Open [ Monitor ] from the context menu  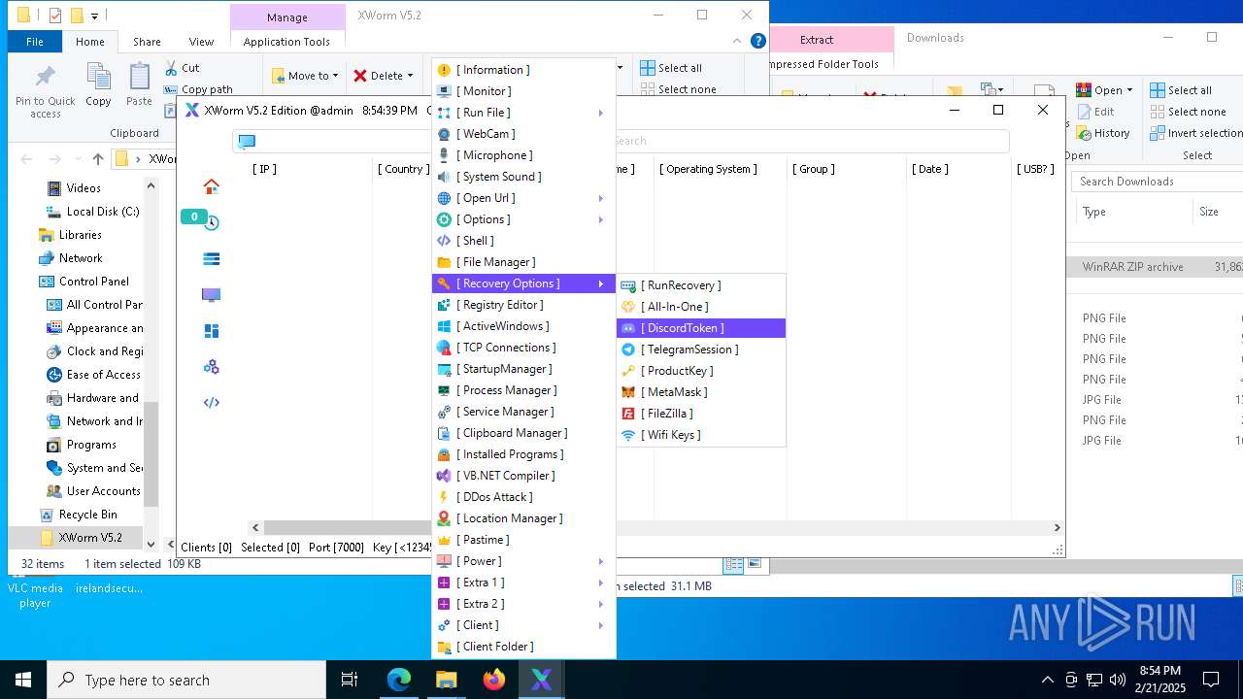523,91
